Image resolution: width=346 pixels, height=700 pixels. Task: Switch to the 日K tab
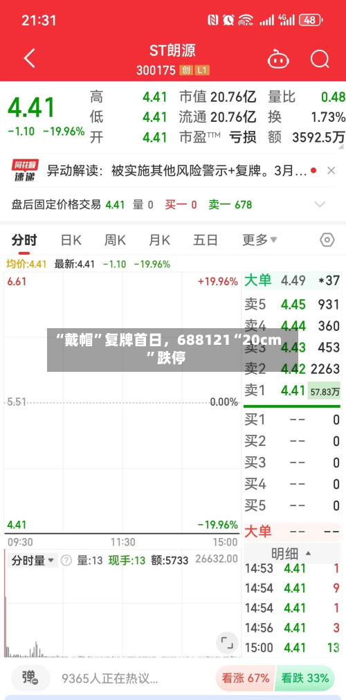click(71, 240)
